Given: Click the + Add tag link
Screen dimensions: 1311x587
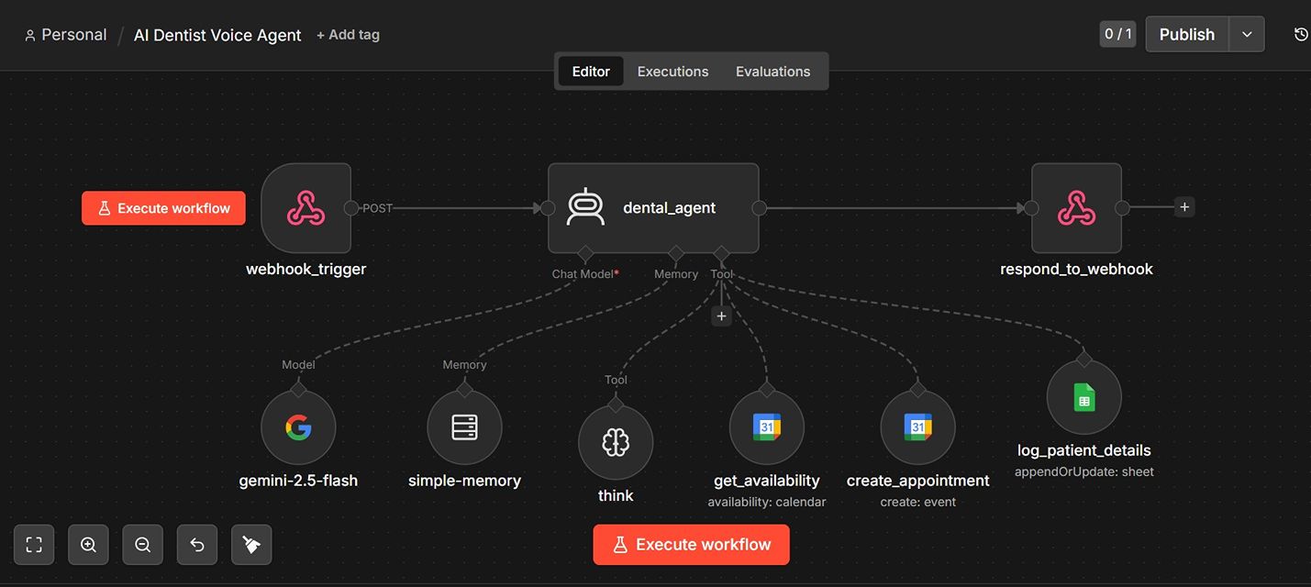Looking at the screenshot, I should (x=348, y=35).
